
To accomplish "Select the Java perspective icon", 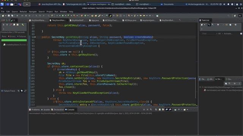I will coord(240,15).
